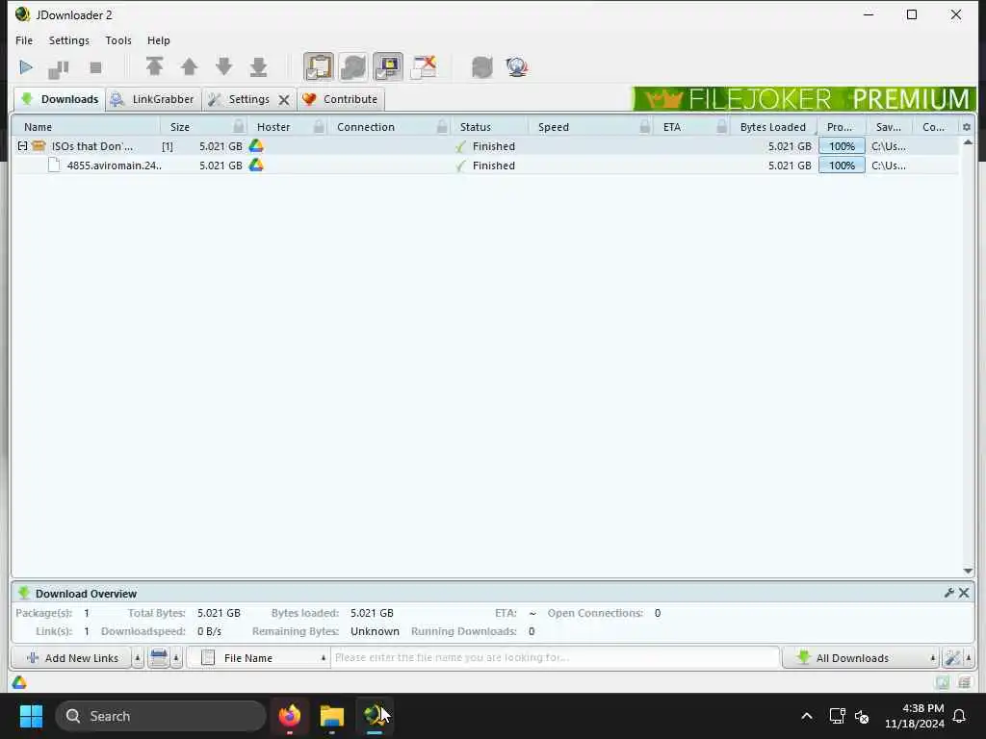Toggle lock on Connection column
Viewport: 986px width, 739px height.
(x=442, y=126)
